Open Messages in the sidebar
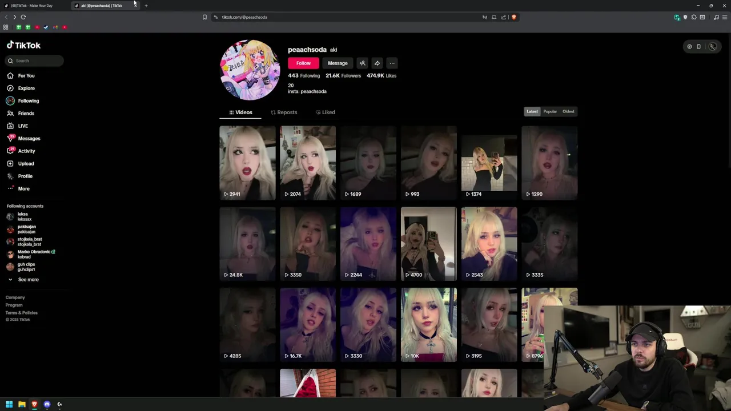The width and height of the screenshot is (731, 411). [23, 138]
